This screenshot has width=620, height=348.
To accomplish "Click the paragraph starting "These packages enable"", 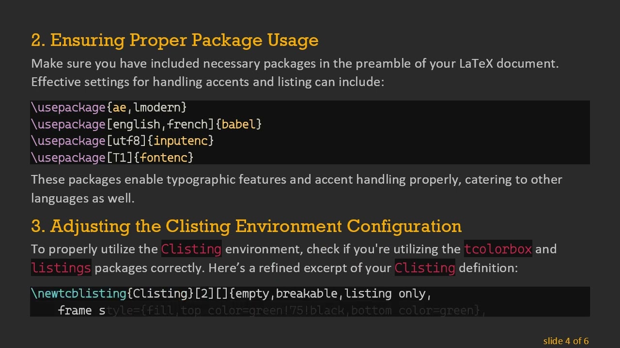I will click(296, 188).
